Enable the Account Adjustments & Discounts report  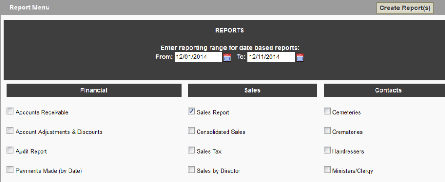10,131
